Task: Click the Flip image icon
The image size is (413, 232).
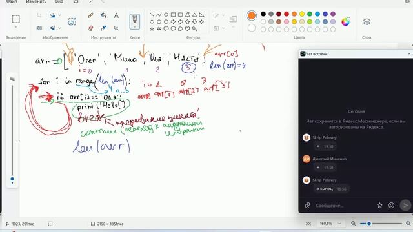Action: pos(52,28)
